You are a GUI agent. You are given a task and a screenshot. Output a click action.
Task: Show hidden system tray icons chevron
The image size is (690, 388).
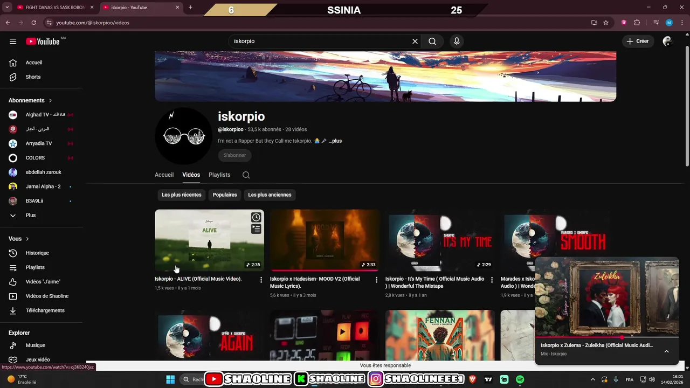(593, 379)
